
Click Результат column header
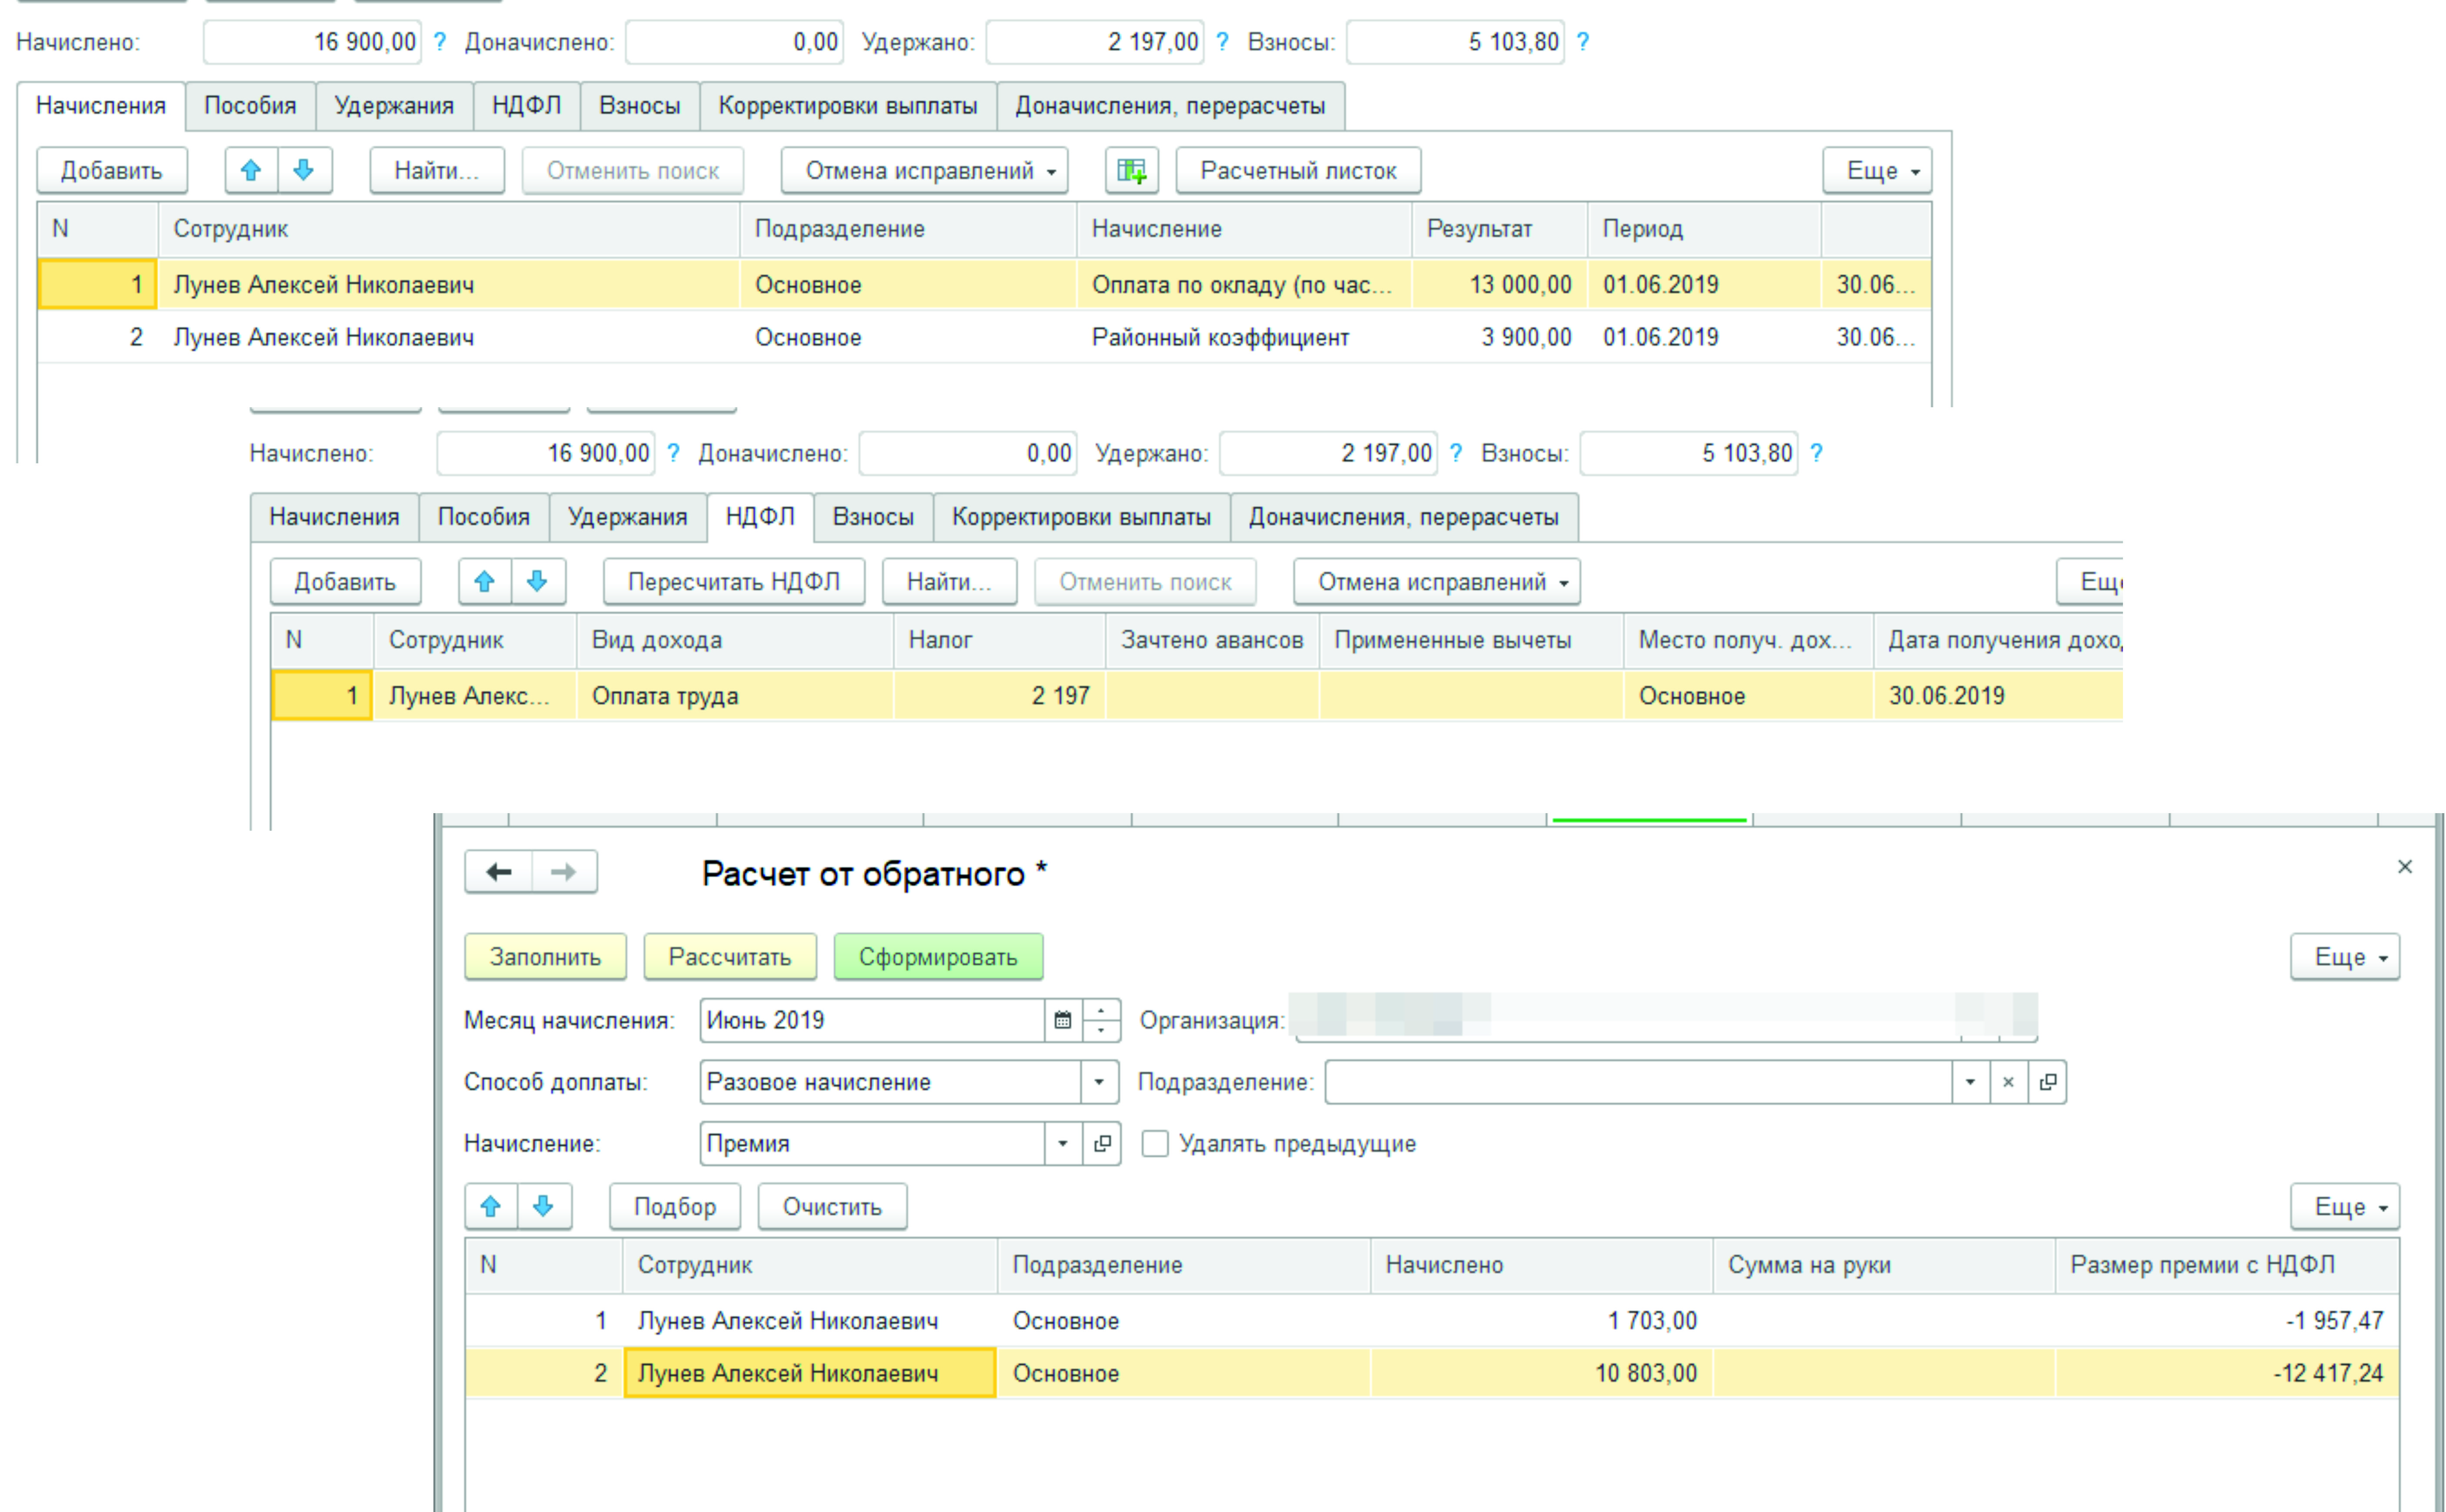pyautogui.click(x=1499, y=229)
